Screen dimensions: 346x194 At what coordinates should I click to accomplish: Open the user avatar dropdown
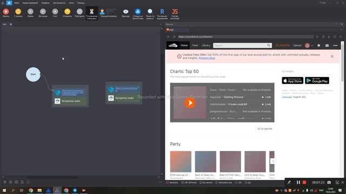pyautogui.click(x=309, y=45)
